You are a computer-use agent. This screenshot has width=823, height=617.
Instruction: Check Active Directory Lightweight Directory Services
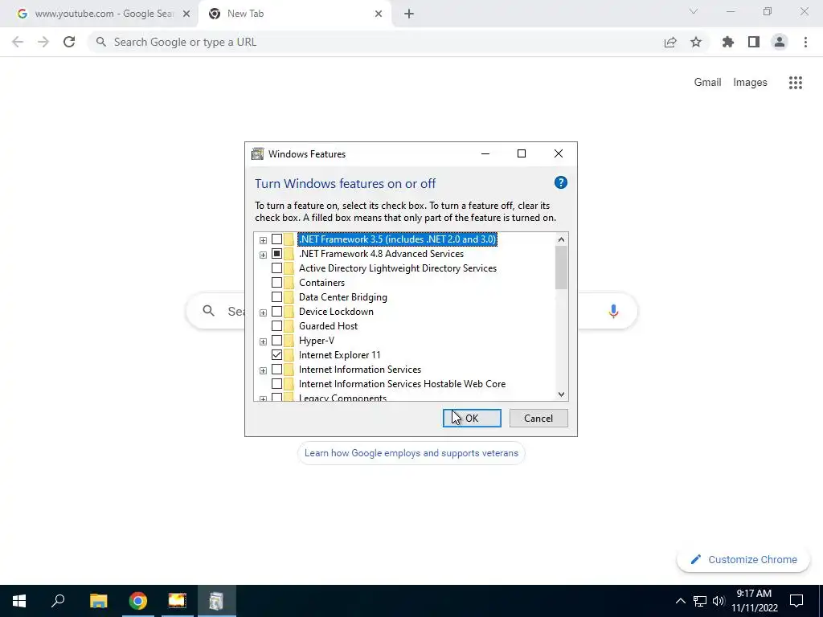pos(276,268)
